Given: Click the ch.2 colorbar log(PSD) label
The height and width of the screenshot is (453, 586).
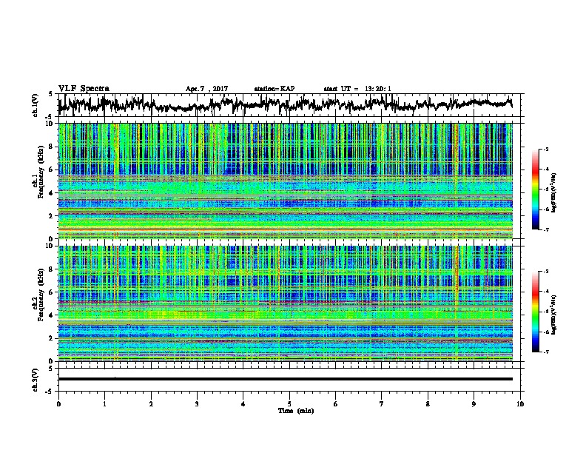Looking at the screenshot, I should (554, 315).
